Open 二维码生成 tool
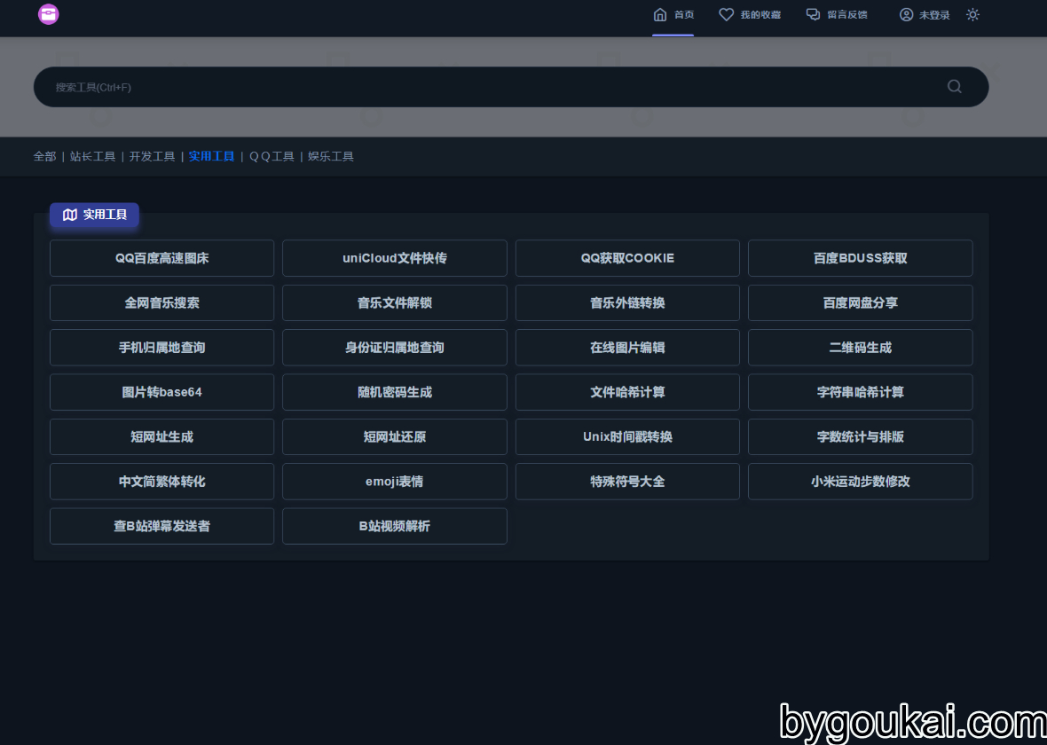This screenshot has width=1047, height=745. 860,348
